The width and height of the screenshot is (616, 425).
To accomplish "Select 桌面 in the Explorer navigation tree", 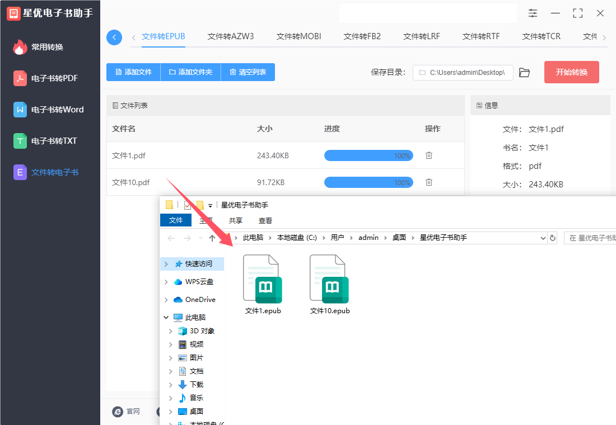I will [197, 411].
